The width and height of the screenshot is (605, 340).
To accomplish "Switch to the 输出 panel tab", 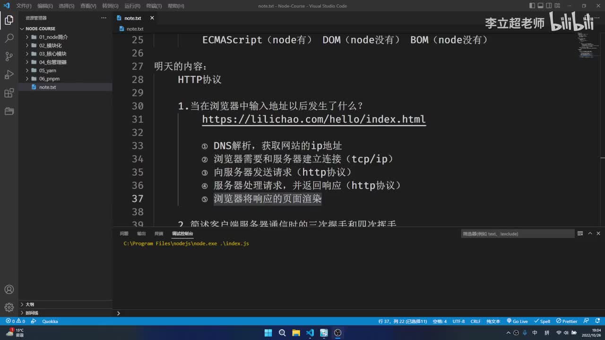I will coord(141,233).
